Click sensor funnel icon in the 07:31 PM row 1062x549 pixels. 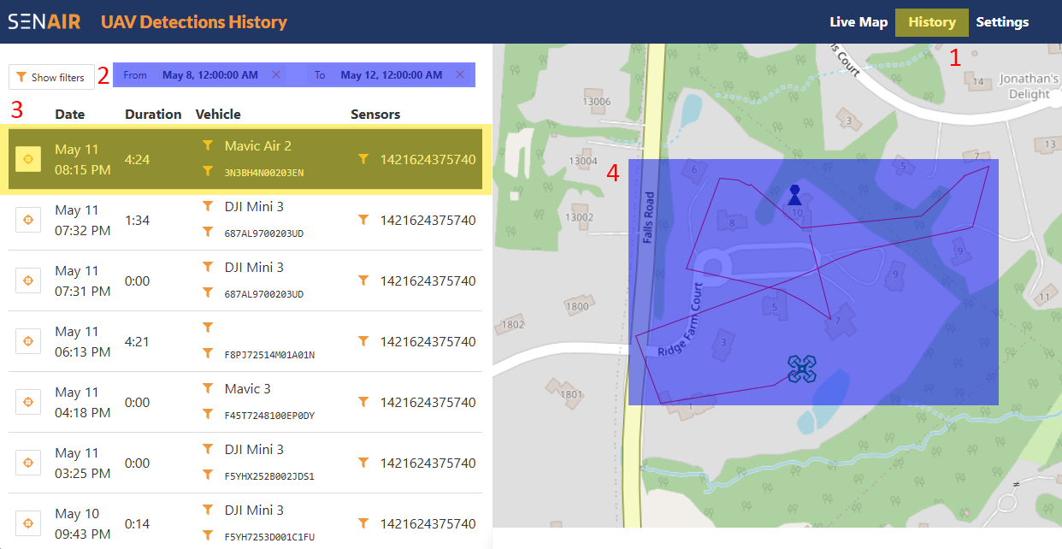(x=363, y=281)
